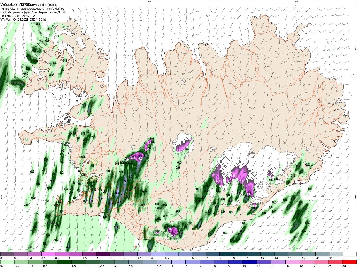This screenshot has width=357, height=268.
Task: Click the 'VT: Mán. 04.08.2025 03Z' valid time
Action: tap(18, 20)
